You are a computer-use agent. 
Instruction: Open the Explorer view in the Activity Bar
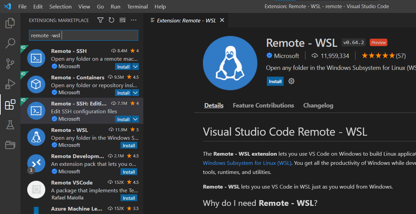[10, 23]
